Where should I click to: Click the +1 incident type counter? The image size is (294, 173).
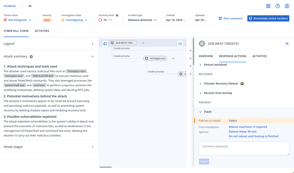(155, 20)
